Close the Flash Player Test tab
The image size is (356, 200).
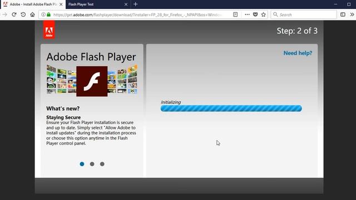click(x=126, y=4)
